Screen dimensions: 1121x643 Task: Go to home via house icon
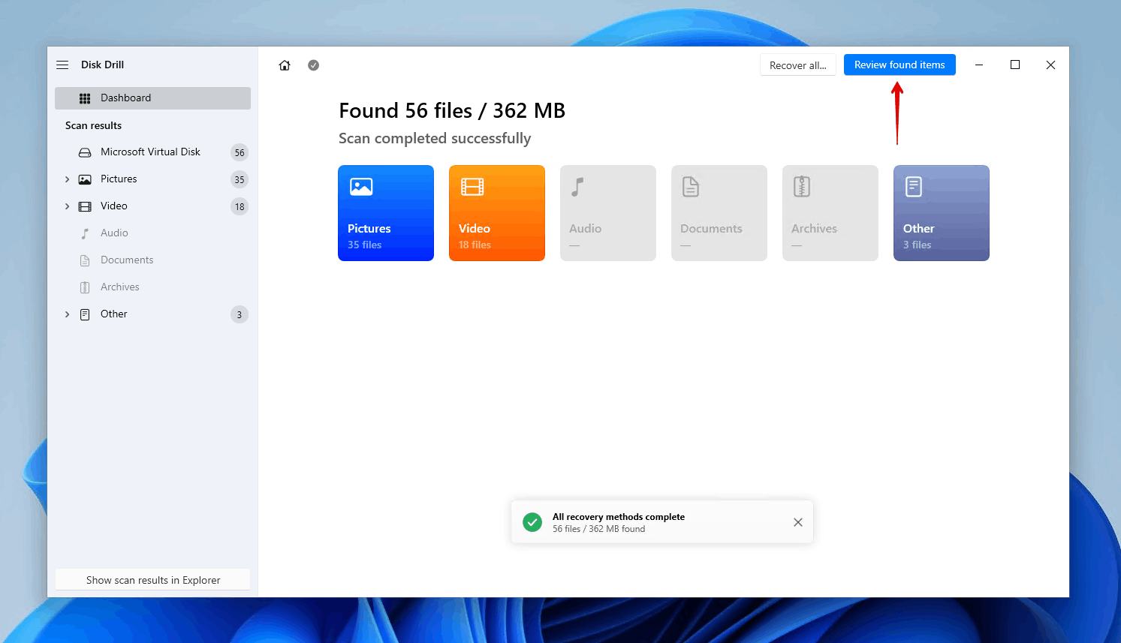pyautogui.click(x=285, y=65)
